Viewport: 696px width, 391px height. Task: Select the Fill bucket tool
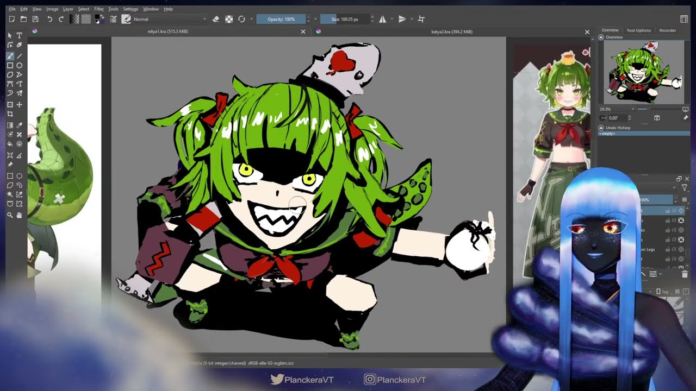[10, 144]
